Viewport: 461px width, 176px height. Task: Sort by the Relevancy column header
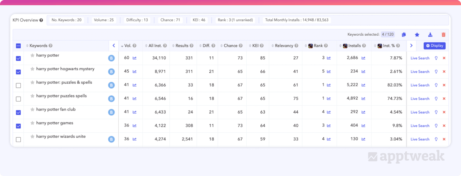(284, 46)
